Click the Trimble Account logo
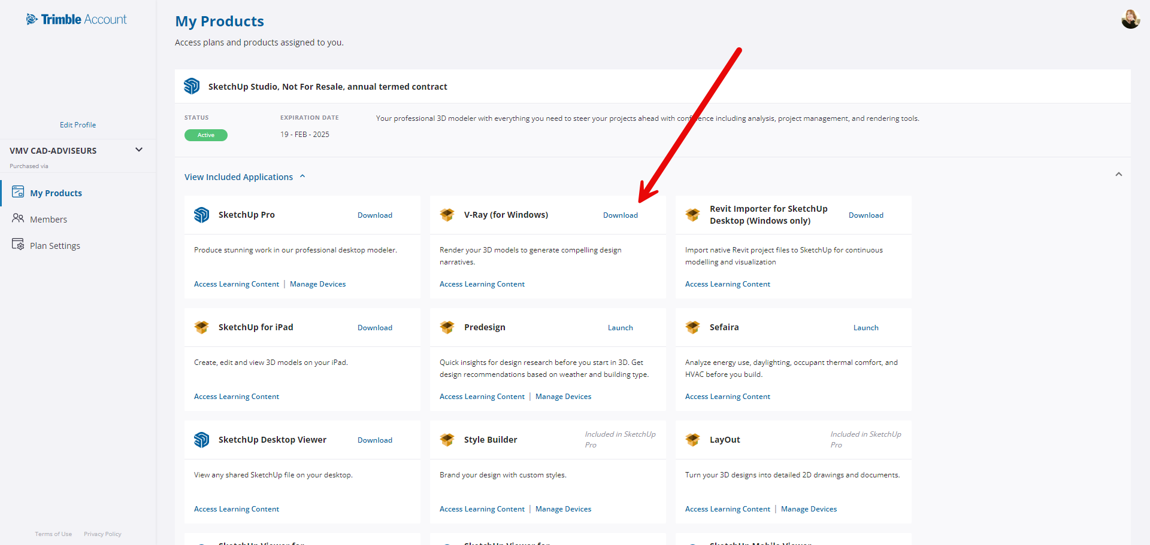Viewport: 1150px width, 545px height. point(76,19)
